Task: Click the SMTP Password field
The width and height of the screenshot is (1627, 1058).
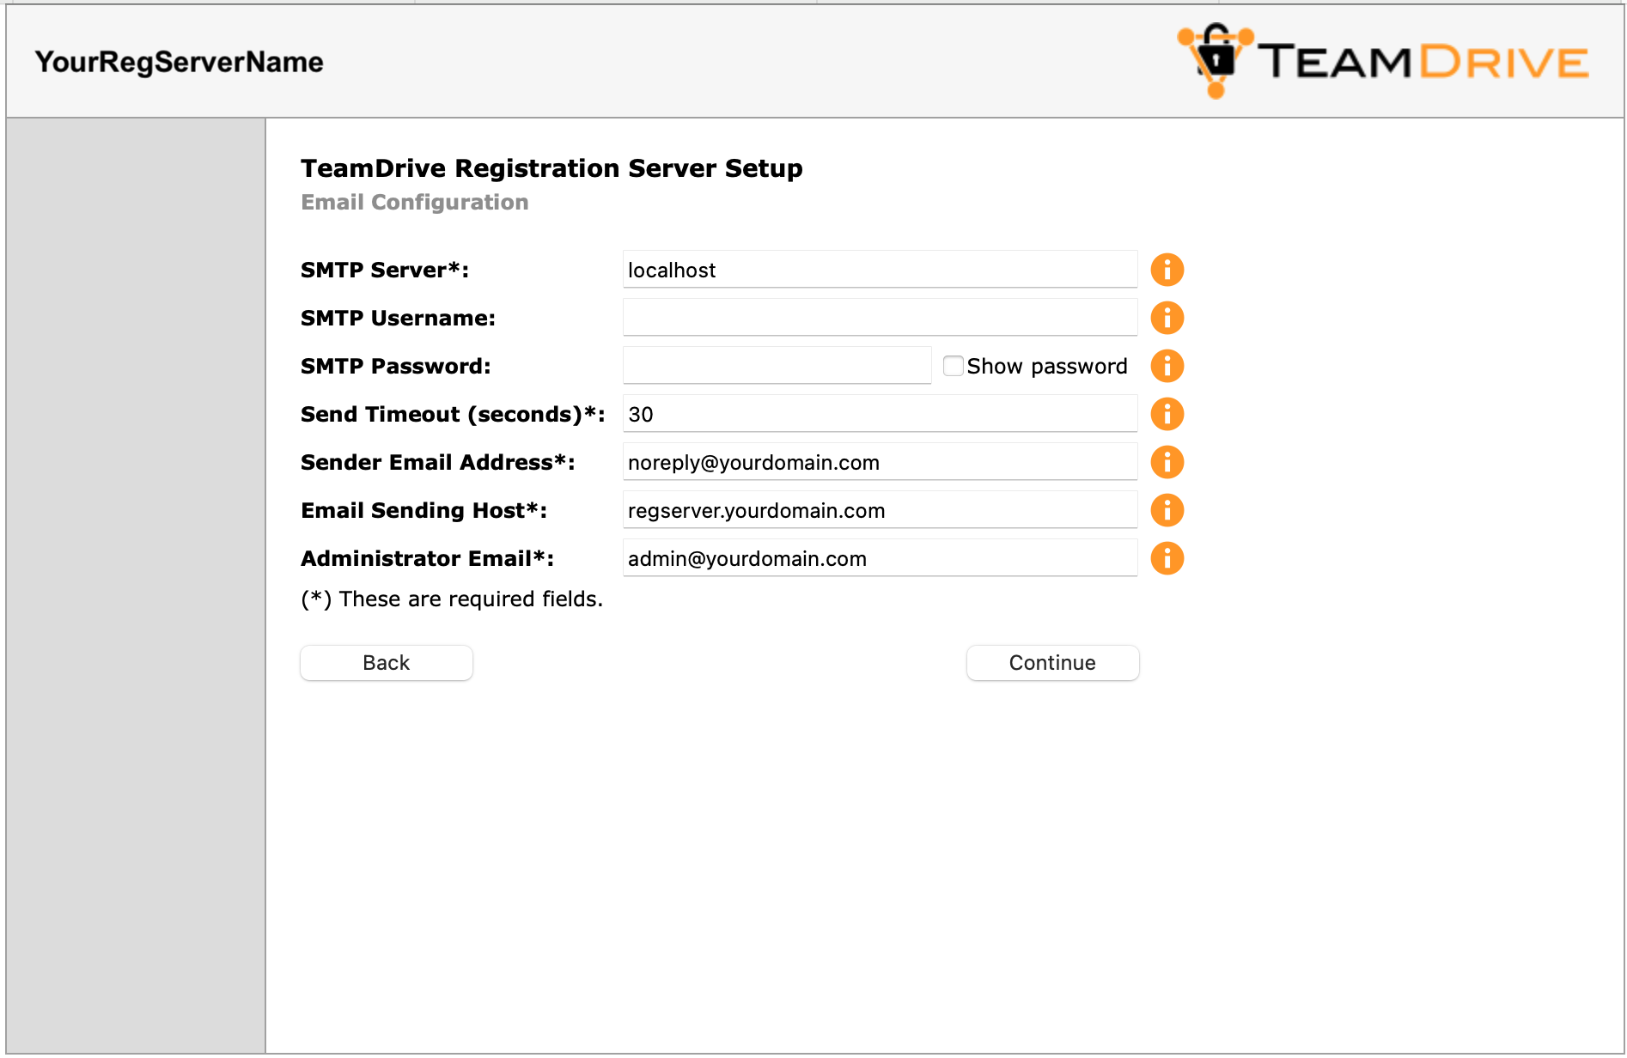Action: (x=776, y=364)
